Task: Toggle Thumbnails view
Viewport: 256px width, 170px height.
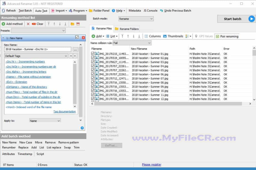Action: click(x=173, y=36)
